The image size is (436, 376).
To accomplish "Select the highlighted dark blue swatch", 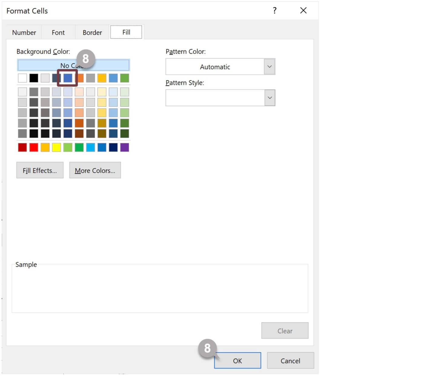I will tap(68, 78).
